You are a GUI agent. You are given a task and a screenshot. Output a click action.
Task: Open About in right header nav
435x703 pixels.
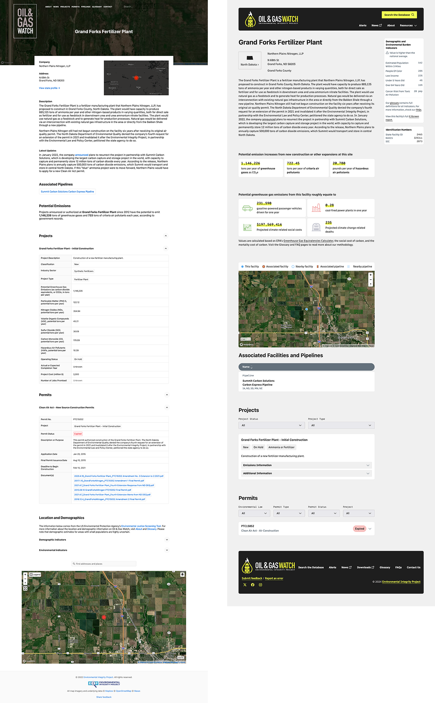pos(391,25)
